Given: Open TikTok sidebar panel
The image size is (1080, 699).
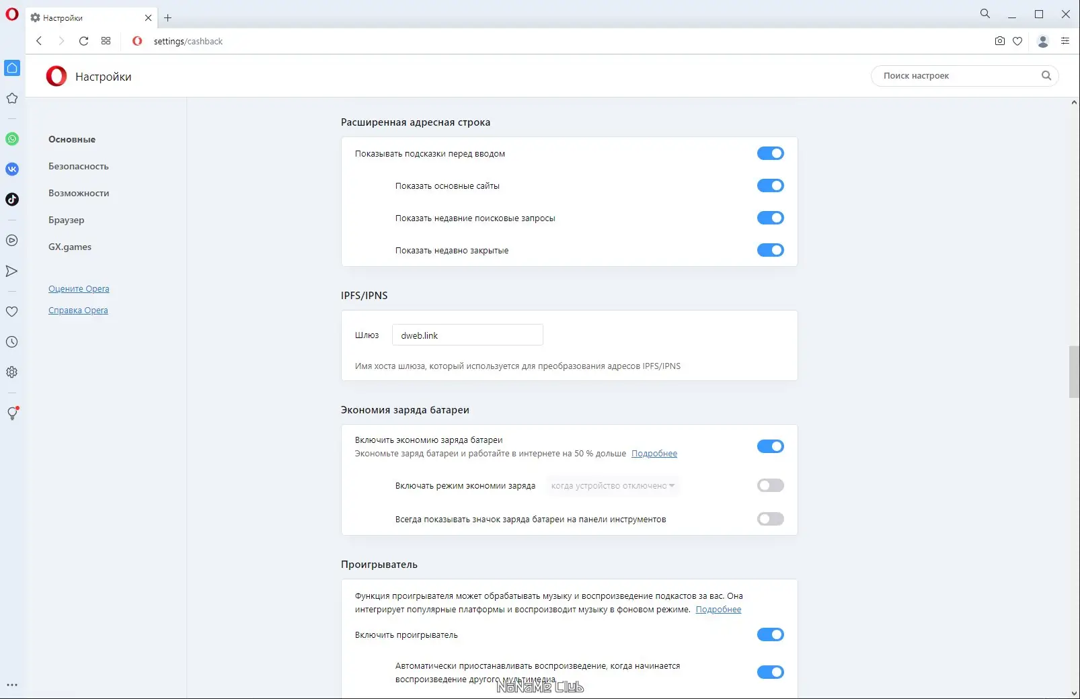Looking at the screenshot, I should pos(12,200).
